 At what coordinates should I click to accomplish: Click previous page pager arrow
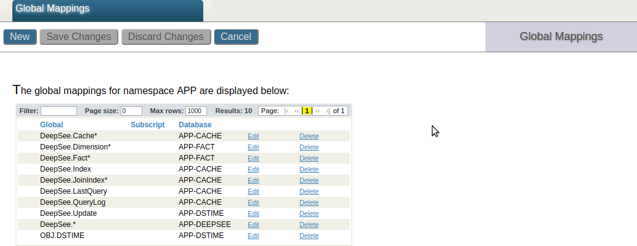coord(296,111)
